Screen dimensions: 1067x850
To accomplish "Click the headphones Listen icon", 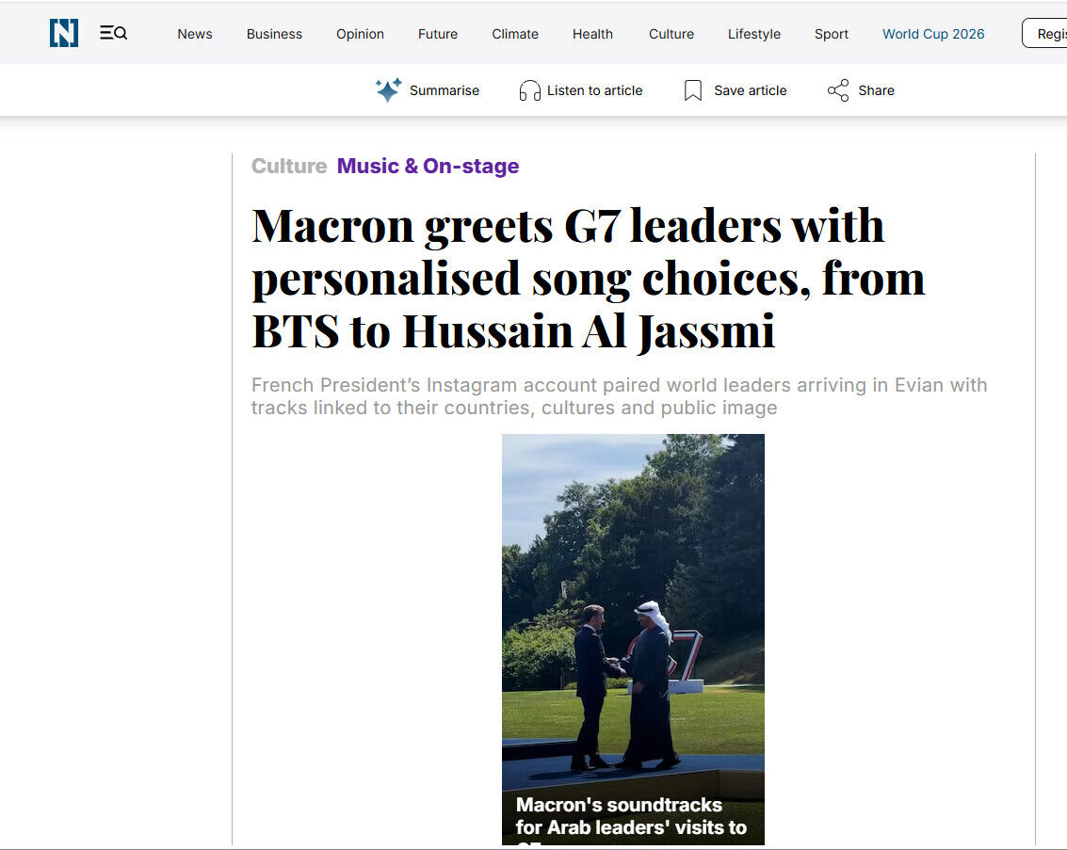I will (529, 90).
